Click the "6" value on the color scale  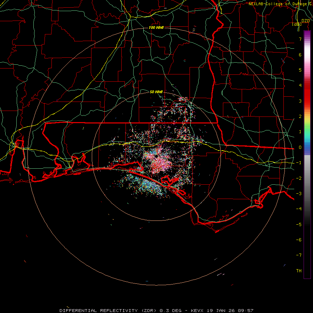coord(300,55)
